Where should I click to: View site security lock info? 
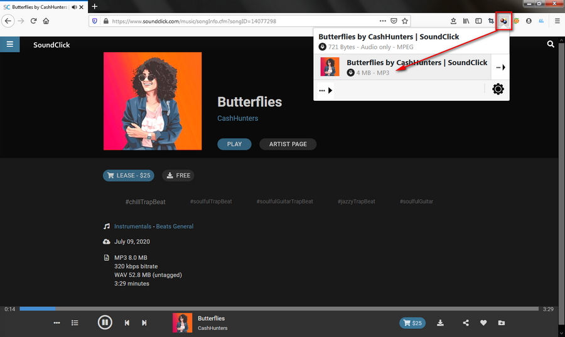pyautogui.click(x=106, y=21)
